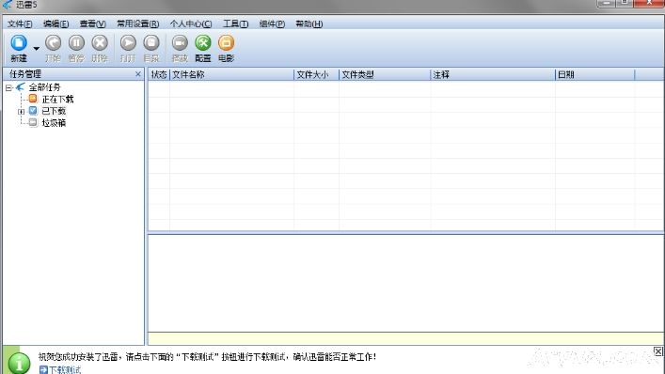Sort by the 文件名称 column header
Viewport: 665px width, 374px height.
[231, 74]
